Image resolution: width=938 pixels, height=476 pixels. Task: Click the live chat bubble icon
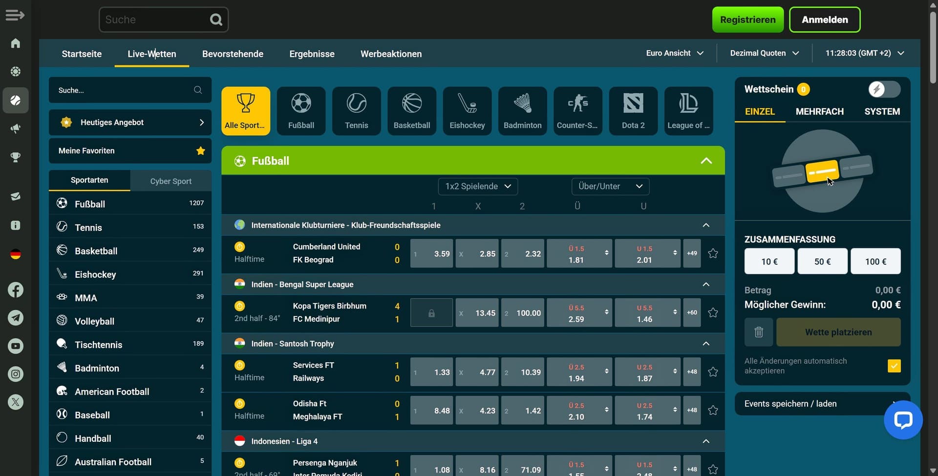coord(903,420)
